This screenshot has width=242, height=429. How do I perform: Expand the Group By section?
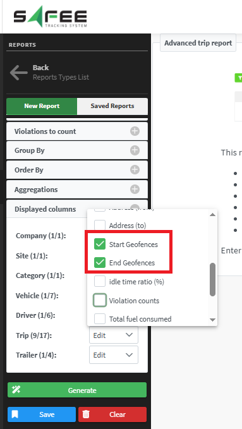pyautogui.click(x=77, y=150)
